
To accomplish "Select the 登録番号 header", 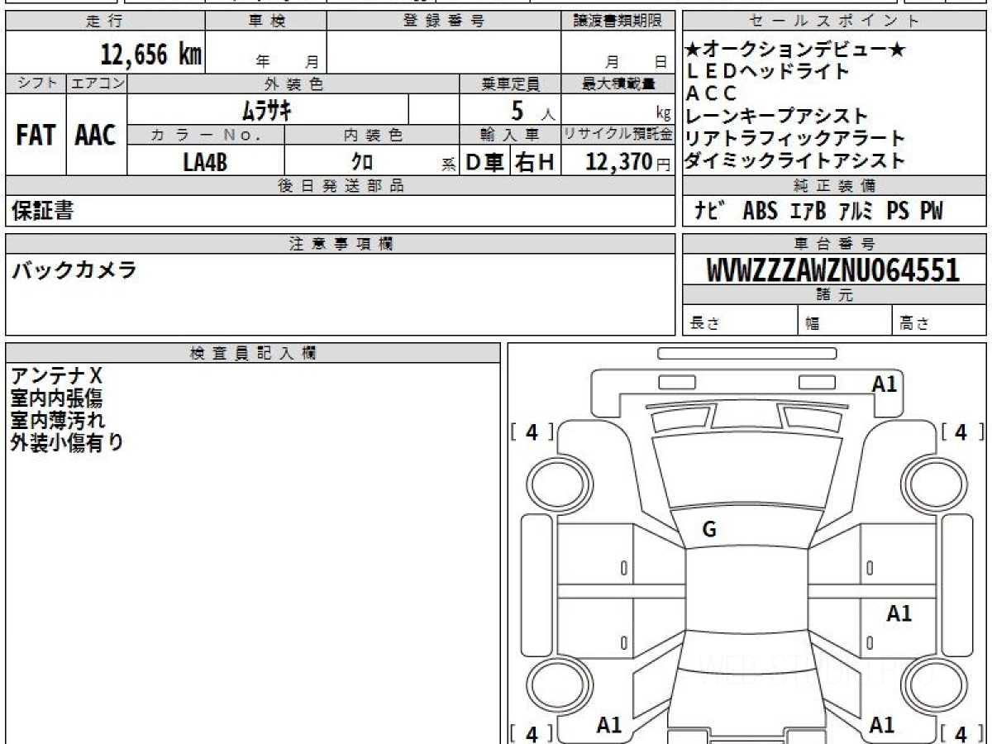I will pos(444,21).
